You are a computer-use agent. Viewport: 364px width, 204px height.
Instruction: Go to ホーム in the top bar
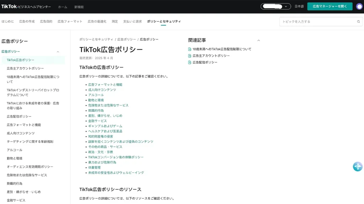63,7
